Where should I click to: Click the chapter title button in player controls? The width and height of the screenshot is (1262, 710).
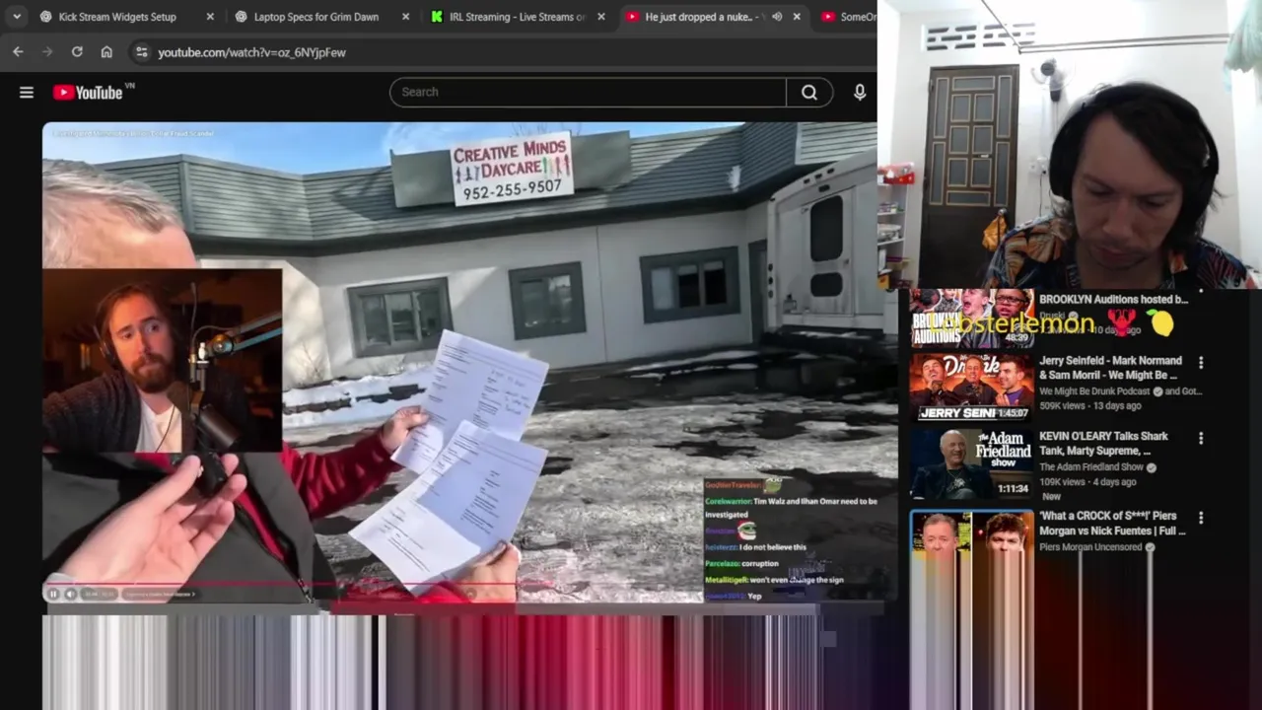point(160,594)
